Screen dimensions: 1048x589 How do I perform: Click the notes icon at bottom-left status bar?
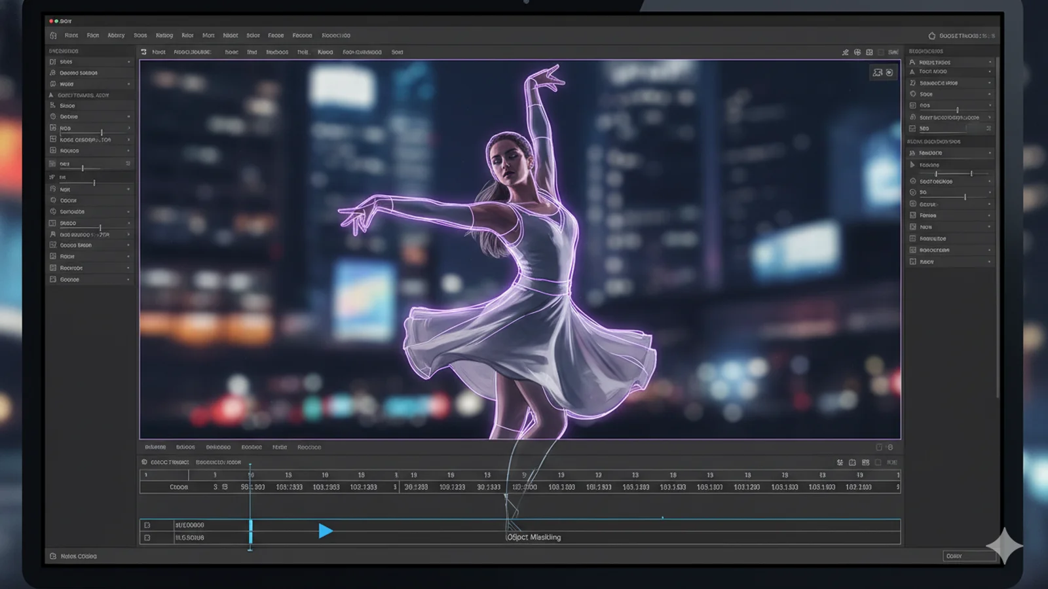click(x=53, y=556)
